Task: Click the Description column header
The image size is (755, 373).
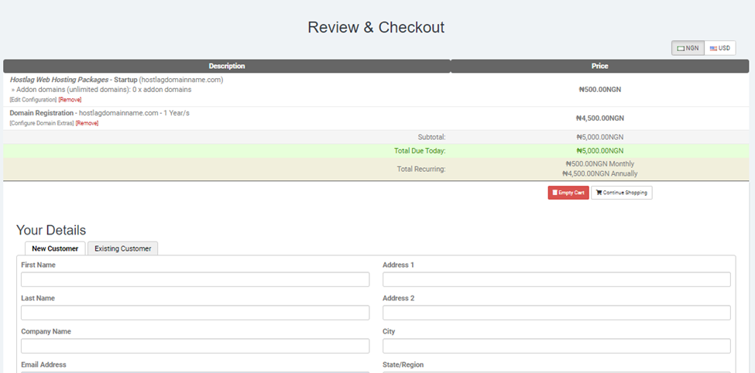Action: [226, 67]
